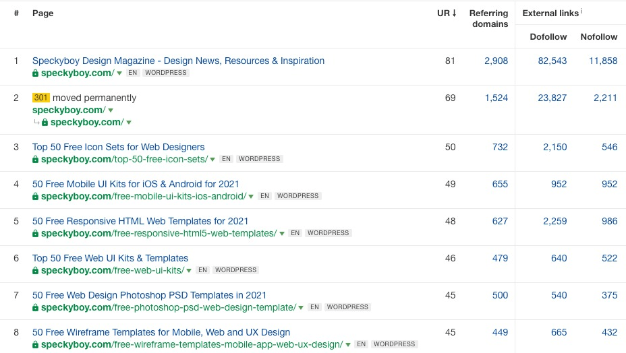Sort by Nofollow column header

point(599,36)
